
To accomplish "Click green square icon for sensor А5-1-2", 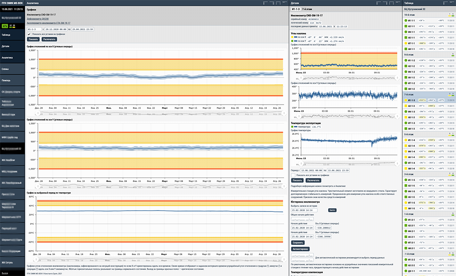I will [x=406, y=77].
